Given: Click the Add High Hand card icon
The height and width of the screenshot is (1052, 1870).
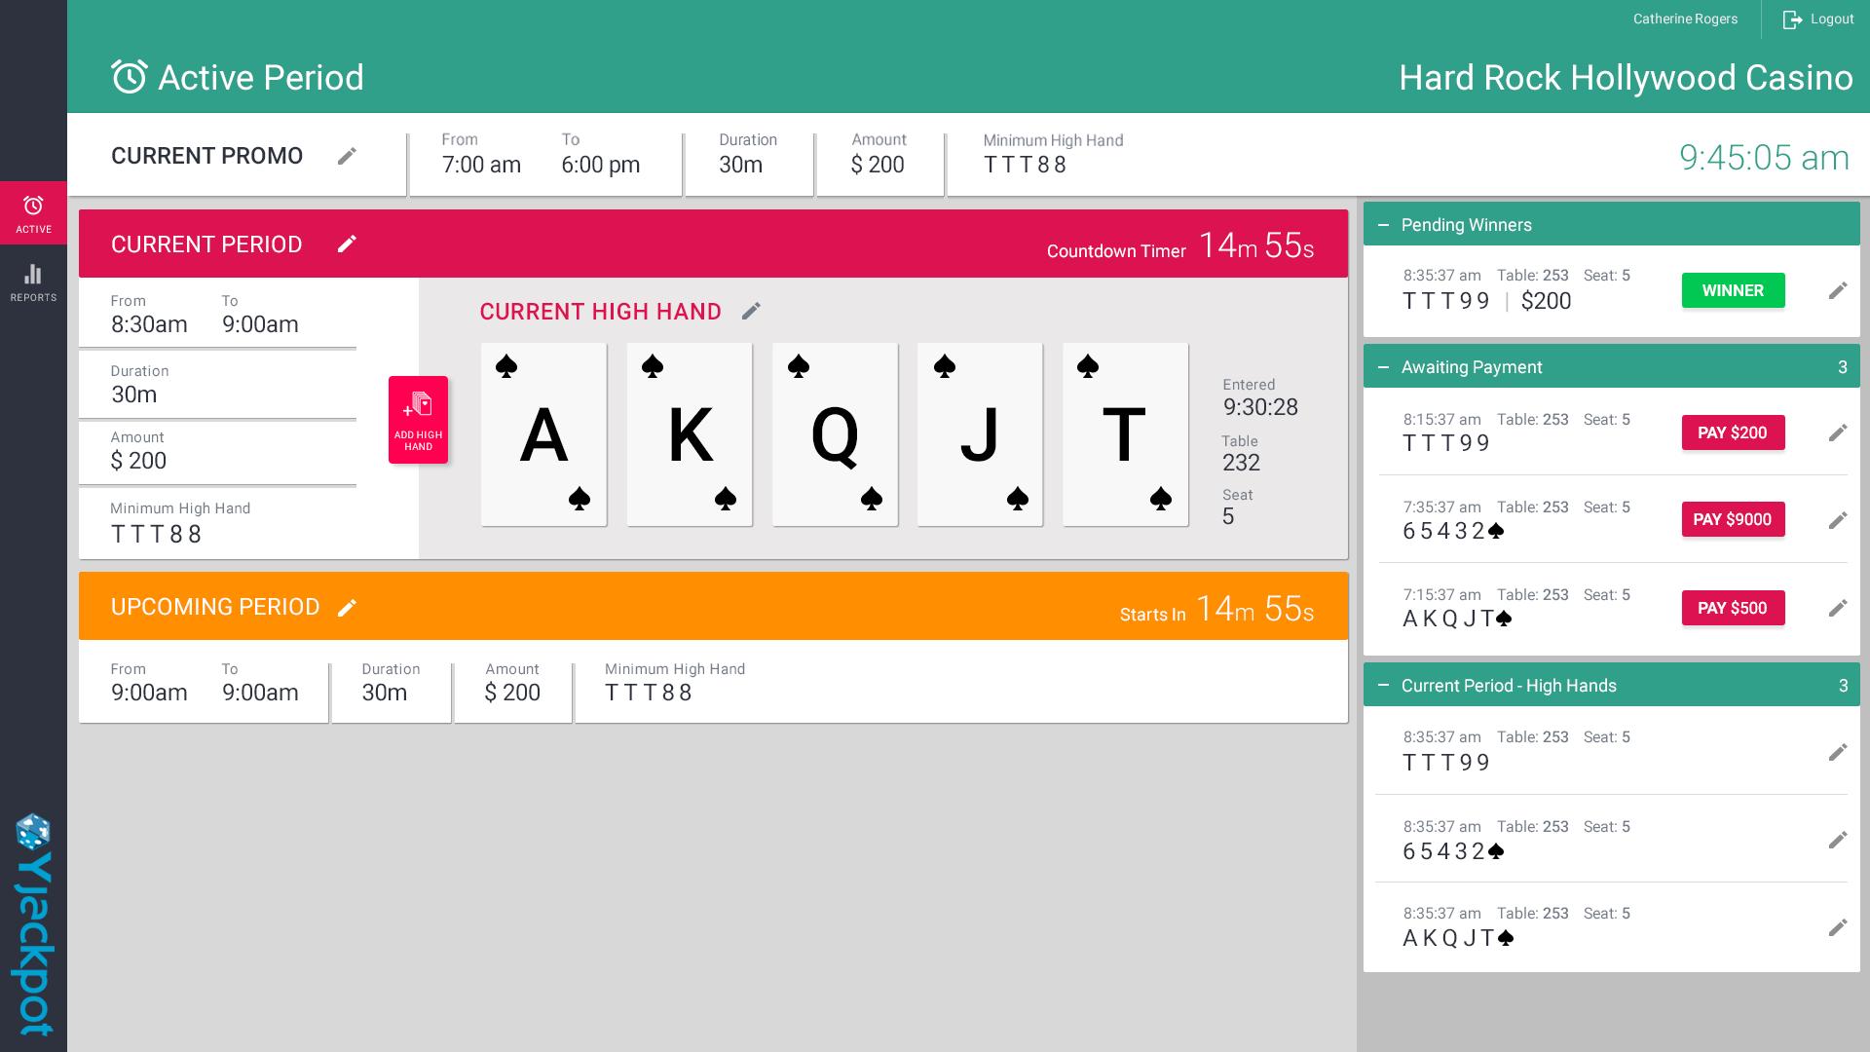Looking at the screenshot, I should pos(418,419).
